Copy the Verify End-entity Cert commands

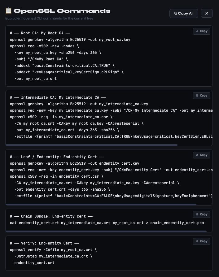coord(201,241)
